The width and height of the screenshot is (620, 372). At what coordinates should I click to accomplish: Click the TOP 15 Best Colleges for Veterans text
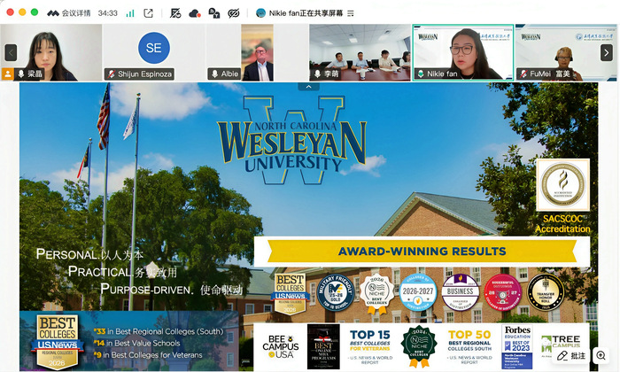(370, 346)
